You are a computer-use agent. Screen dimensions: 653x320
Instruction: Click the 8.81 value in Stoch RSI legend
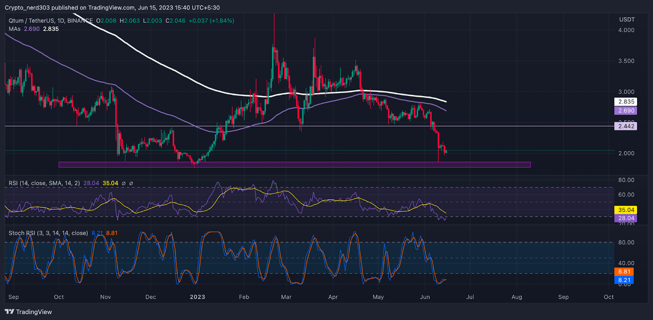112,233
